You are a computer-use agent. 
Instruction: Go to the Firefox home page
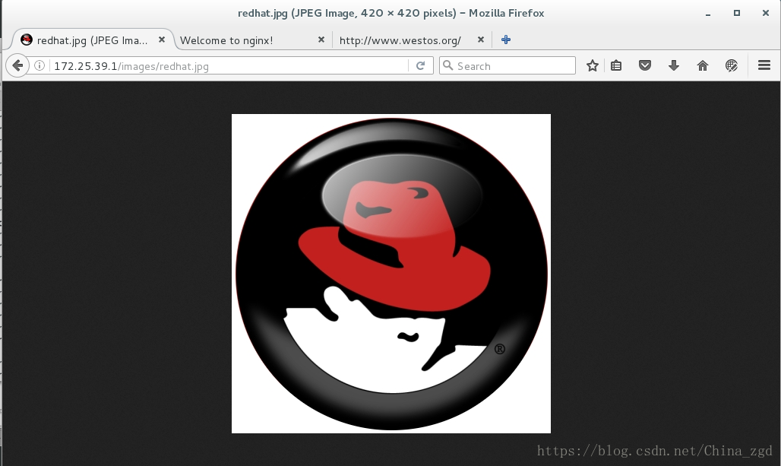(x=703, y=65)
